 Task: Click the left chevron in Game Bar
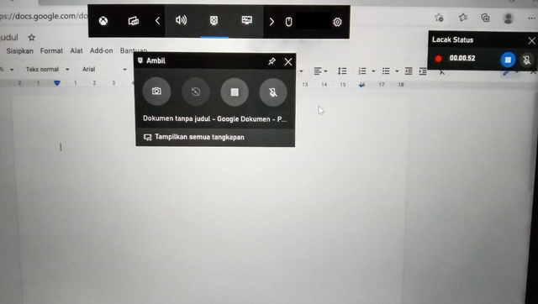[x=157, y=21]
